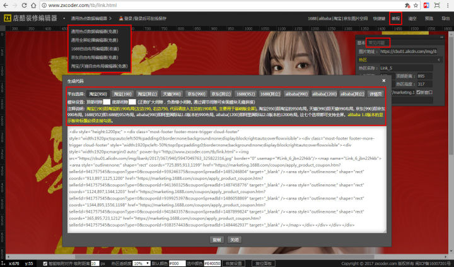The image size is (454, 267).
Task: Click the login avatar icon beside 登录
Action: click(121, 18)
